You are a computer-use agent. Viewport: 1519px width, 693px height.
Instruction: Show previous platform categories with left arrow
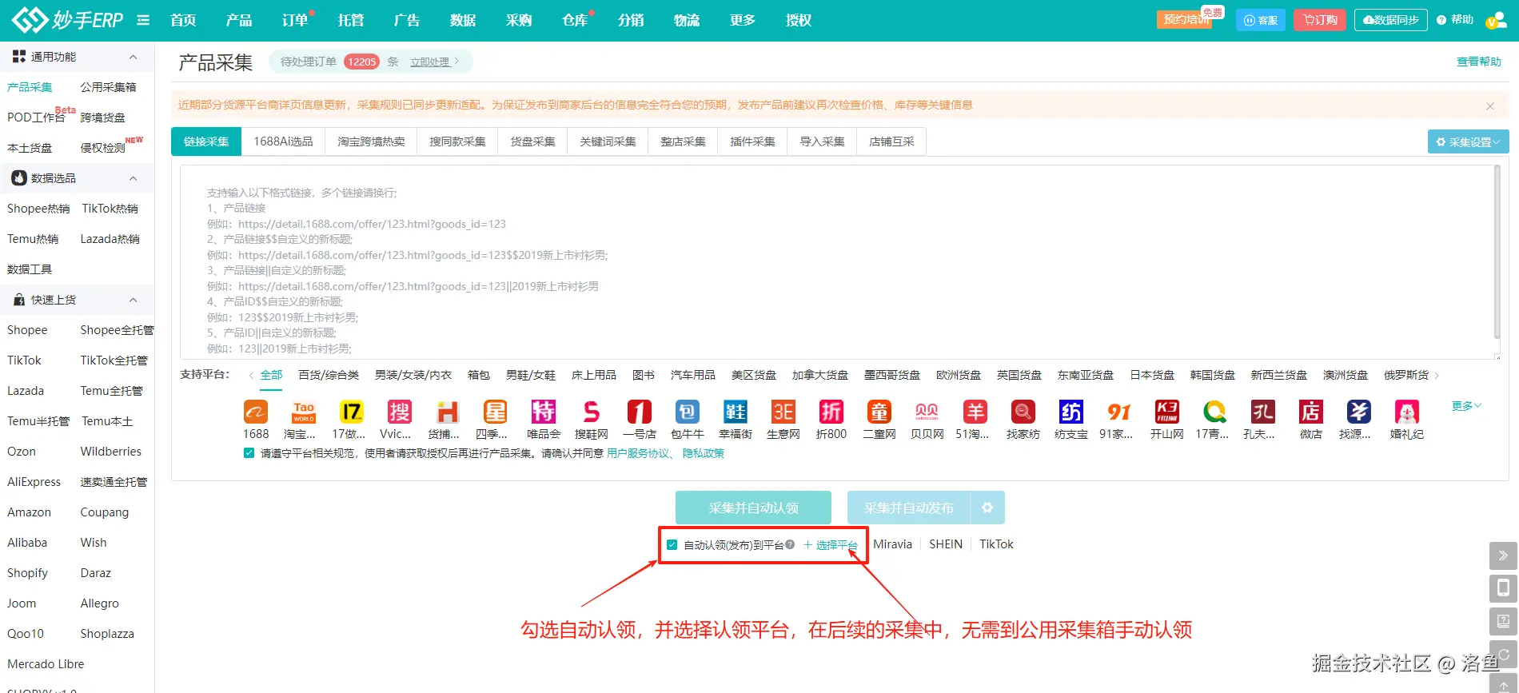251,376
